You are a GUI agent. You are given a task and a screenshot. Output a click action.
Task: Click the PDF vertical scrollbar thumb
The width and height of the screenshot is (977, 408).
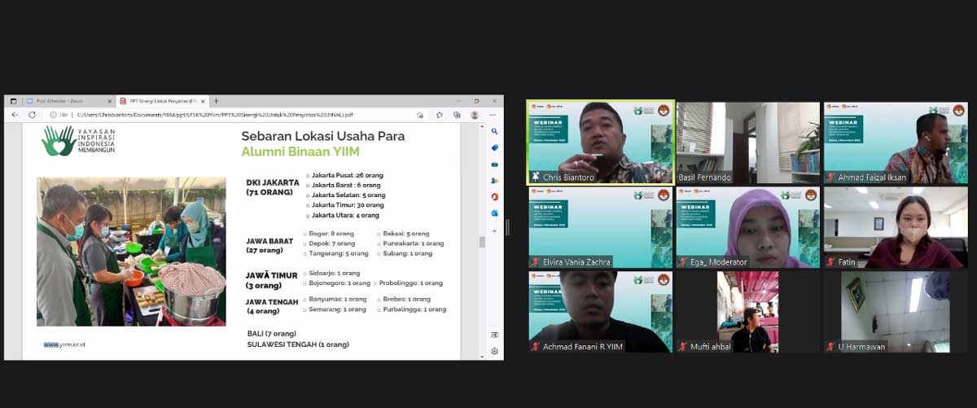pos(481,242)
